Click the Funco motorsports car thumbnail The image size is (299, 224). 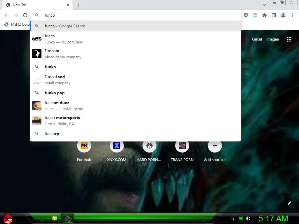click(x=37, y=120)
